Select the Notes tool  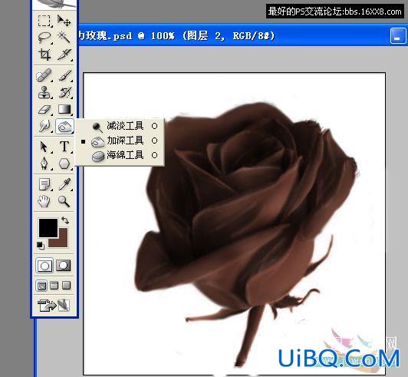tap(44, 184)
